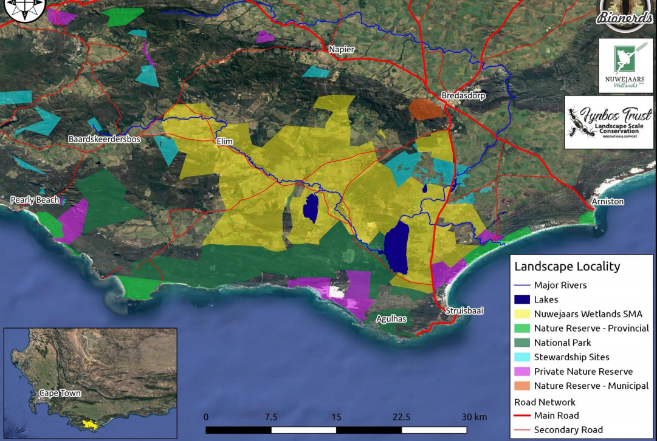Click the Struisbaai town label
657x441 pixels.
click(x=464, y=311)
